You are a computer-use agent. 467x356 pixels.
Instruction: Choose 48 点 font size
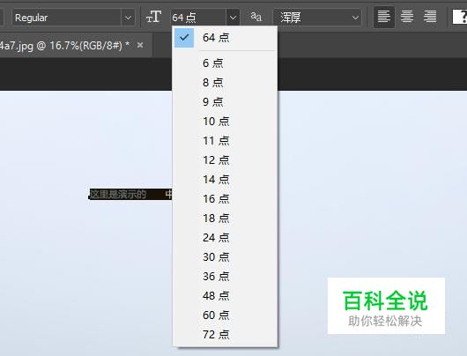pos(225,296)
